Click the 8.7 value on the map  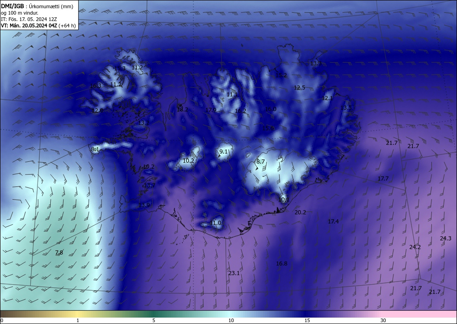click(260, 162)
